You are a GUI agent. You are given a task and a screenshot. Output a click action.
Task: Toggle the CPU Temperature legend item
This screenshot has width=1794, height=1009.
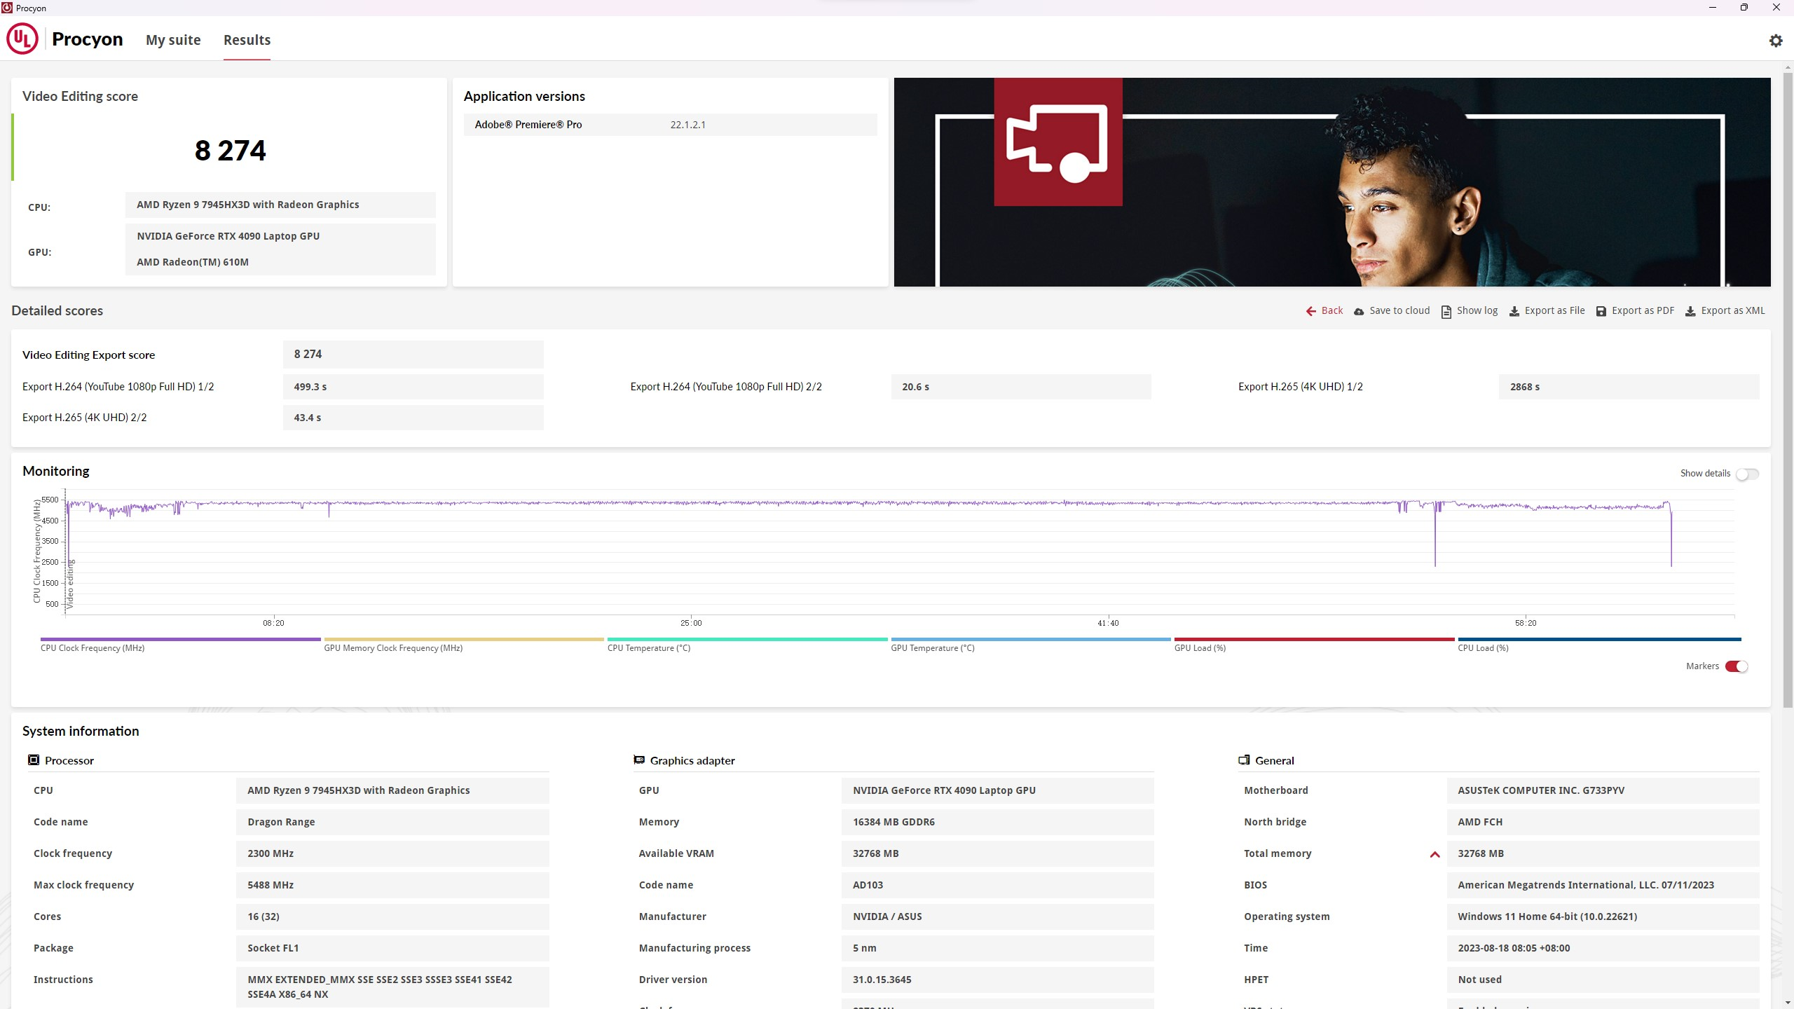[x=648, y=648]
